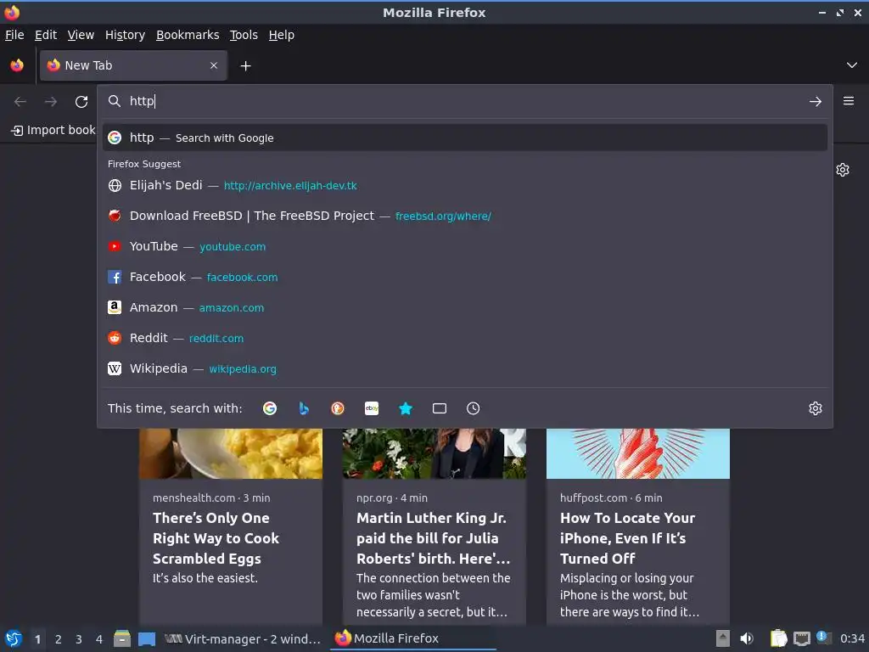Open the Help menu
869x652 pixels.
coord(282,35)
